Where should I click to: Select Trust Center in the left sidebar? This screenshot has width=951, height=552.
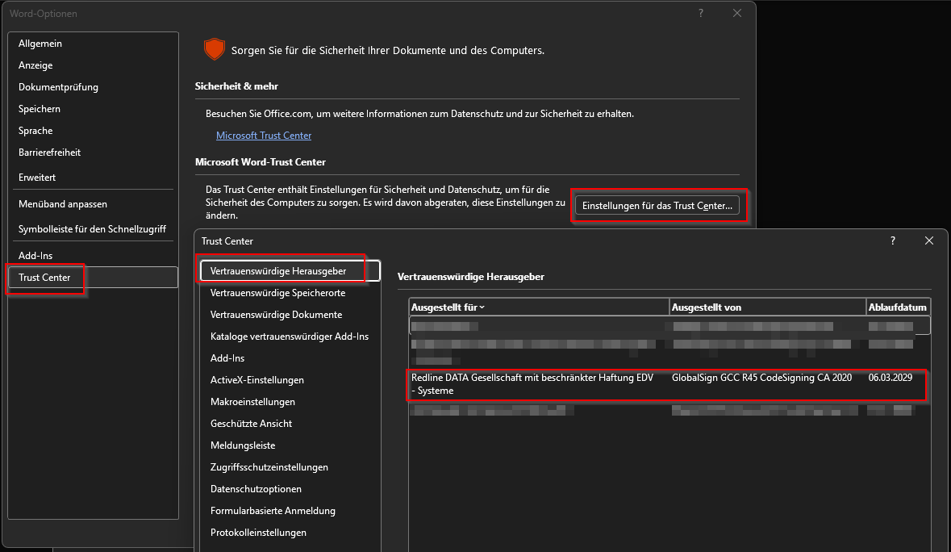click(45, 278)
